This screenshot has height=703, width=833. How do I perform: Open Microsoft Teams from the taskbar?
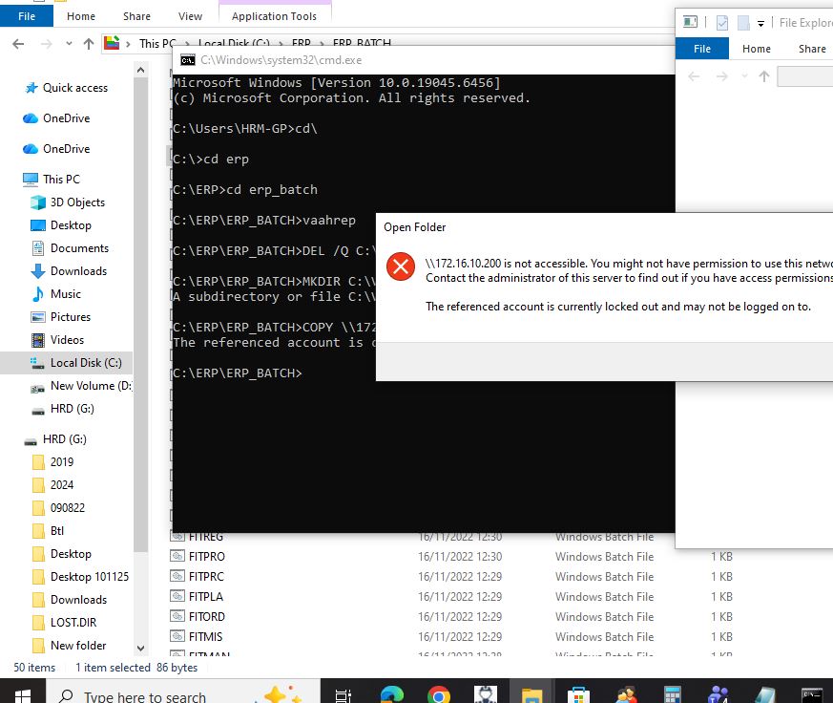tap(718, 695)
